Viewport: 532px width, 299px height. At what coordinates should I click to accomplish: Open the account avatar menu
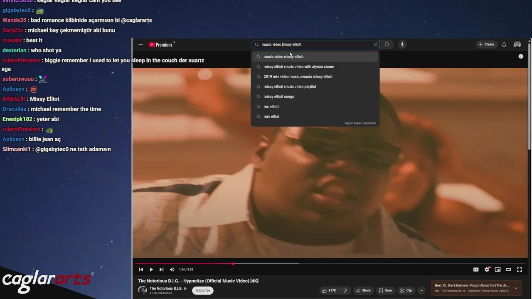point(517,44)
